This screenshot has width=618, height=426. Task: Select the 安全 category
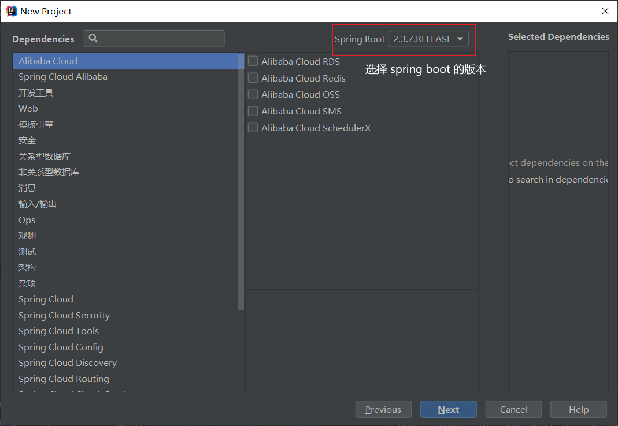tap(125, 140)
